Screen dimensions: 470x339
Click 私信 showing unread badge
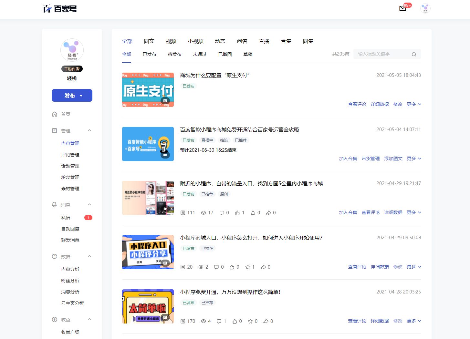pos(66,217)
